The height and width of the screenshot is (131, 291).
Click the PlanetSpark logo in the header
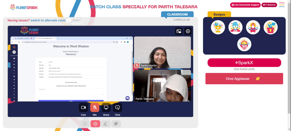coord(24,8)
